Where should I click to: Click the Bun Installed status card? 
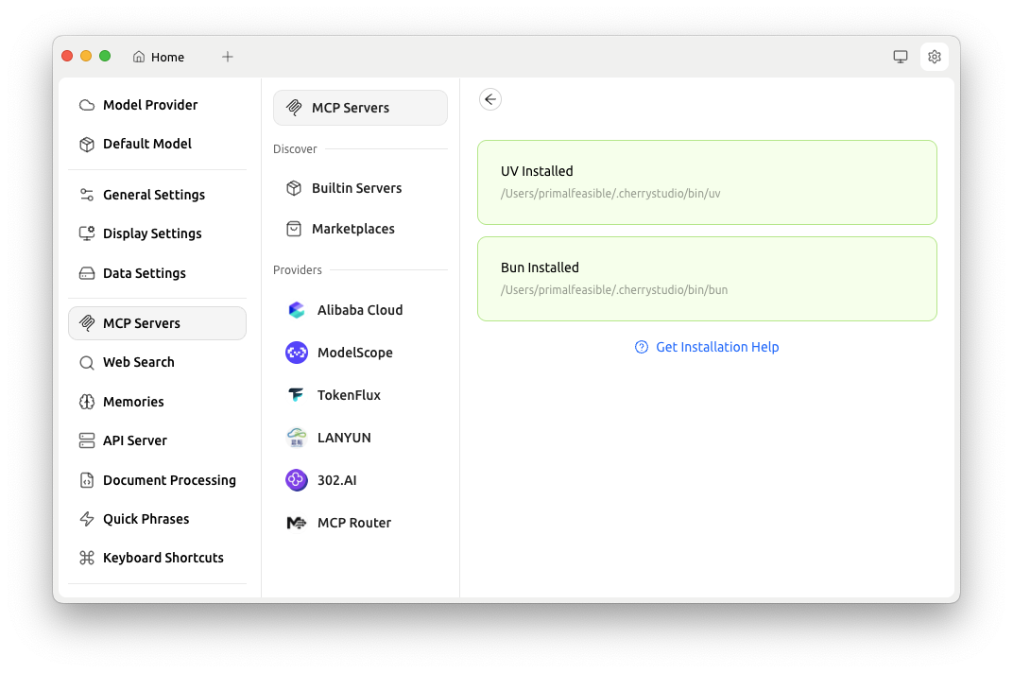click(707, 279)
